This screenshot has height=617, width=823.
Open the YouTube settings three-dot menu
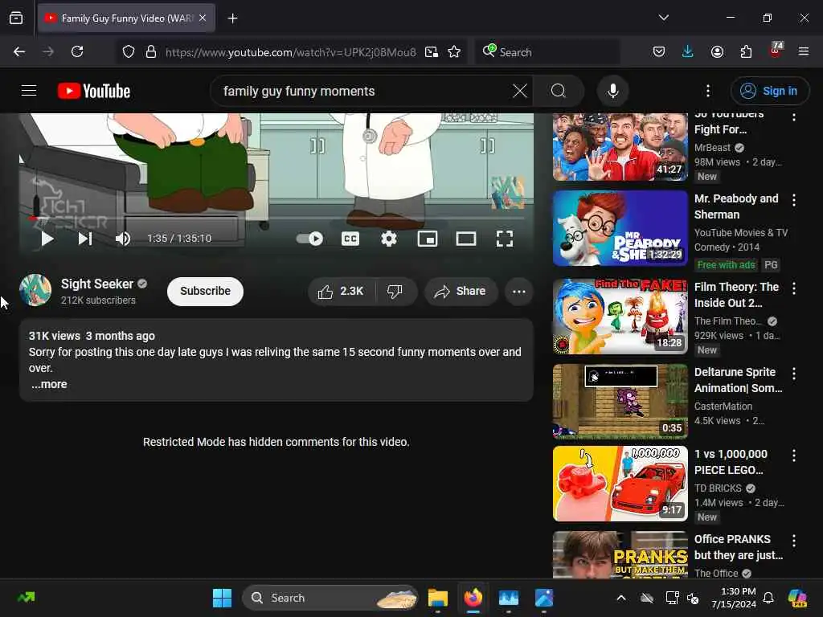[708, 91]
